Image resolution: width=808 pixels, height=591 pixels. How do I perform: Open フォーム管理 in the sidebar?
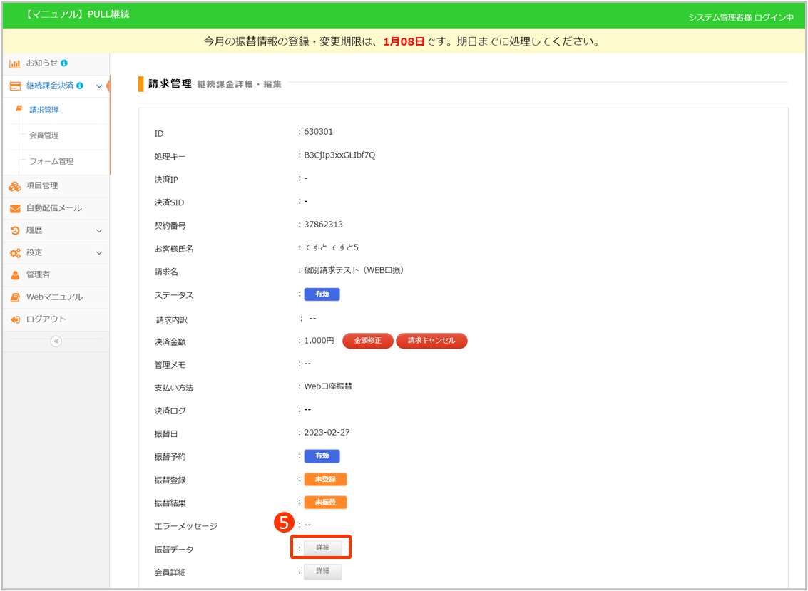pyautogui.click(x=51, y=161)
